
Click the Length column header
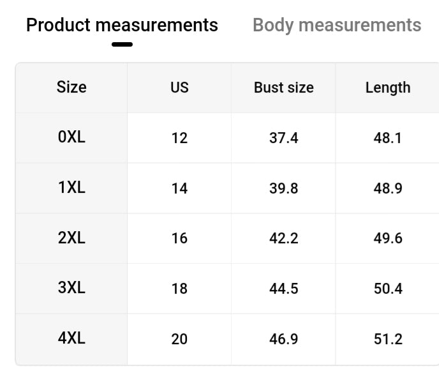point(387,87)
